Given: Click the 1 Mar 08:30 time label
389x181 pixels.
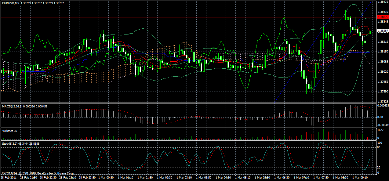Looking at the screenshot, I should pyautogui.click(x=341, y=177).
